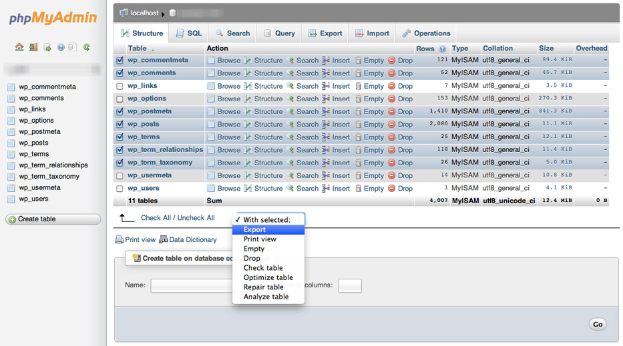
Task: Click the Rows help question icon
Action: click(x=442, y=49)
